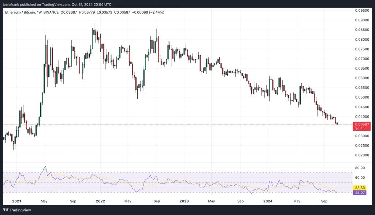
Task: Select the orange RSI value label 33.63
Action: pyautogui.click(x=359, y=188)
